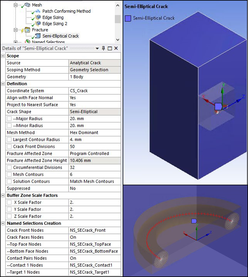Click the Semi-Elliptical Crack legend color swatch

127,18
